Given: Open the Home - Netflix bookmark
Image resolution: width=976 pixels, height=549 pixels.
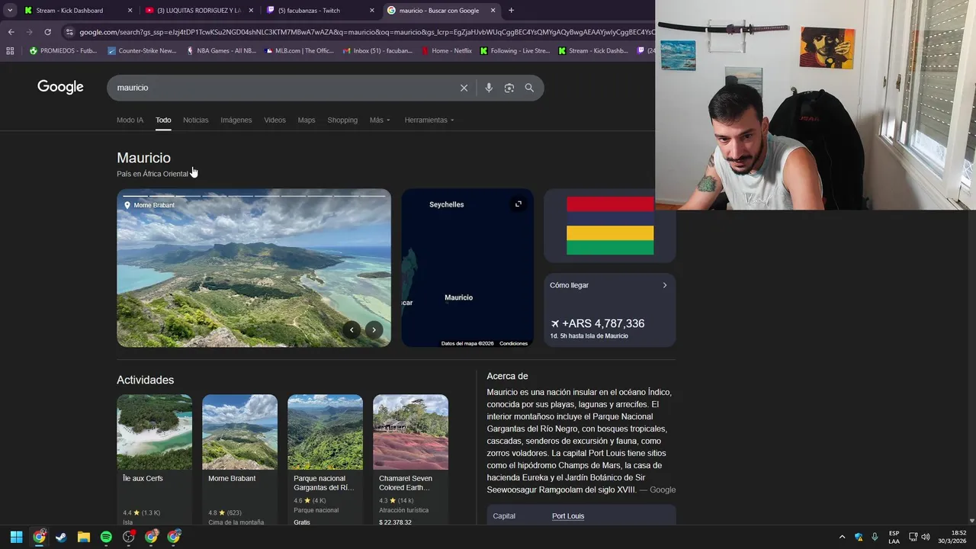Looking at the screenshot, I should tap(447, 51).
